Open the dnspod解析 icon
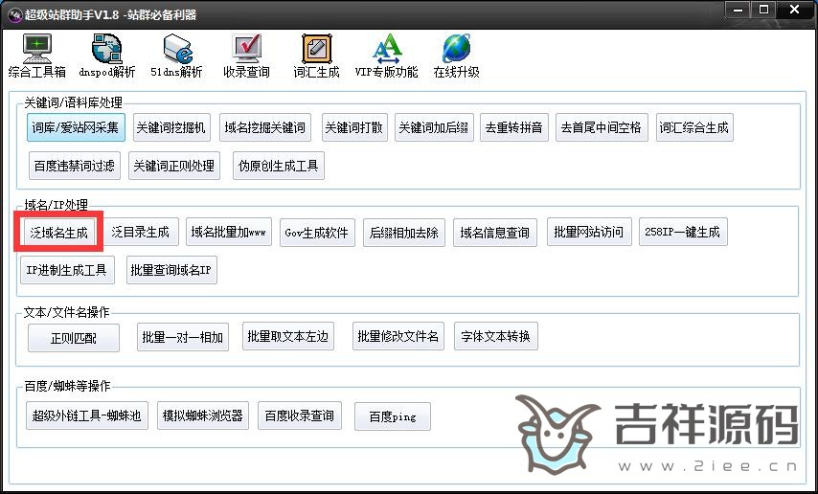Screen dimensions: 818x494 (x=107, y=56)
